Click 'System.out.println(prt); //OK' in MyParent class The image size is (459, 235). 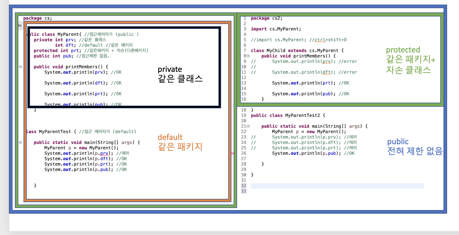83,94
